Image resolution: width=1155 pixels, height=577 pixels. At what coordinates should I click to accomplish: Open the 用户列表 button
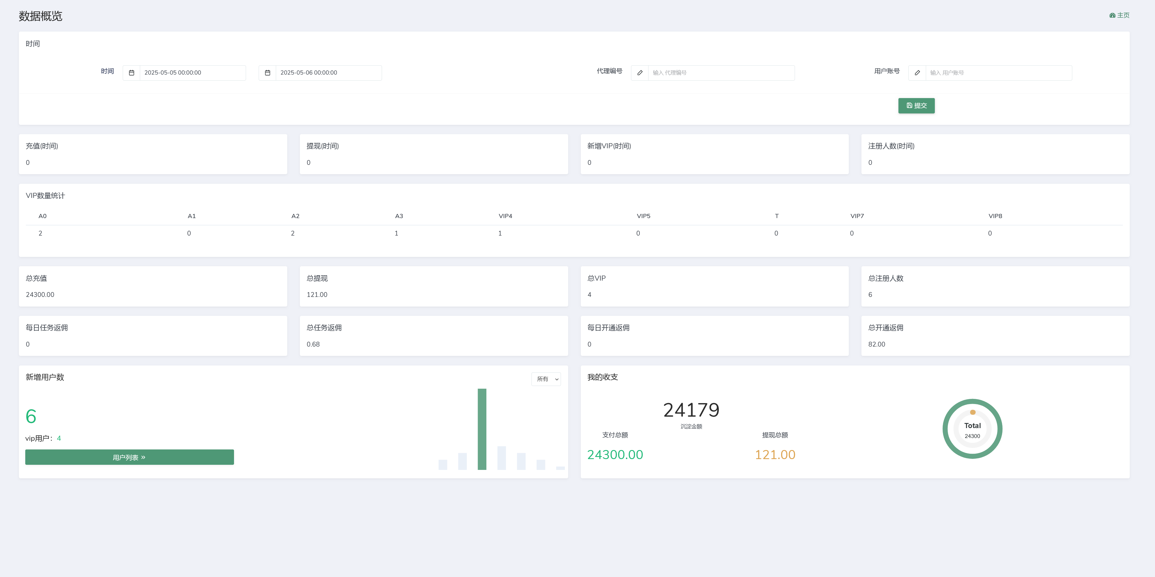point(129,457)
